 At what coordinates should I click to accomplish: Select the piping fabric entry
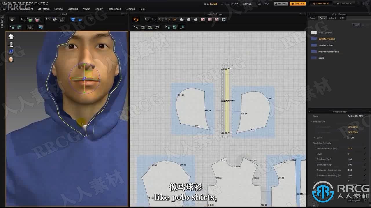pos(321,58)
